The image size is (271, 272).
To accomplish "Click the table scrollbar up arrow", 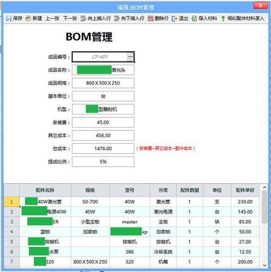I will point(264,187).
